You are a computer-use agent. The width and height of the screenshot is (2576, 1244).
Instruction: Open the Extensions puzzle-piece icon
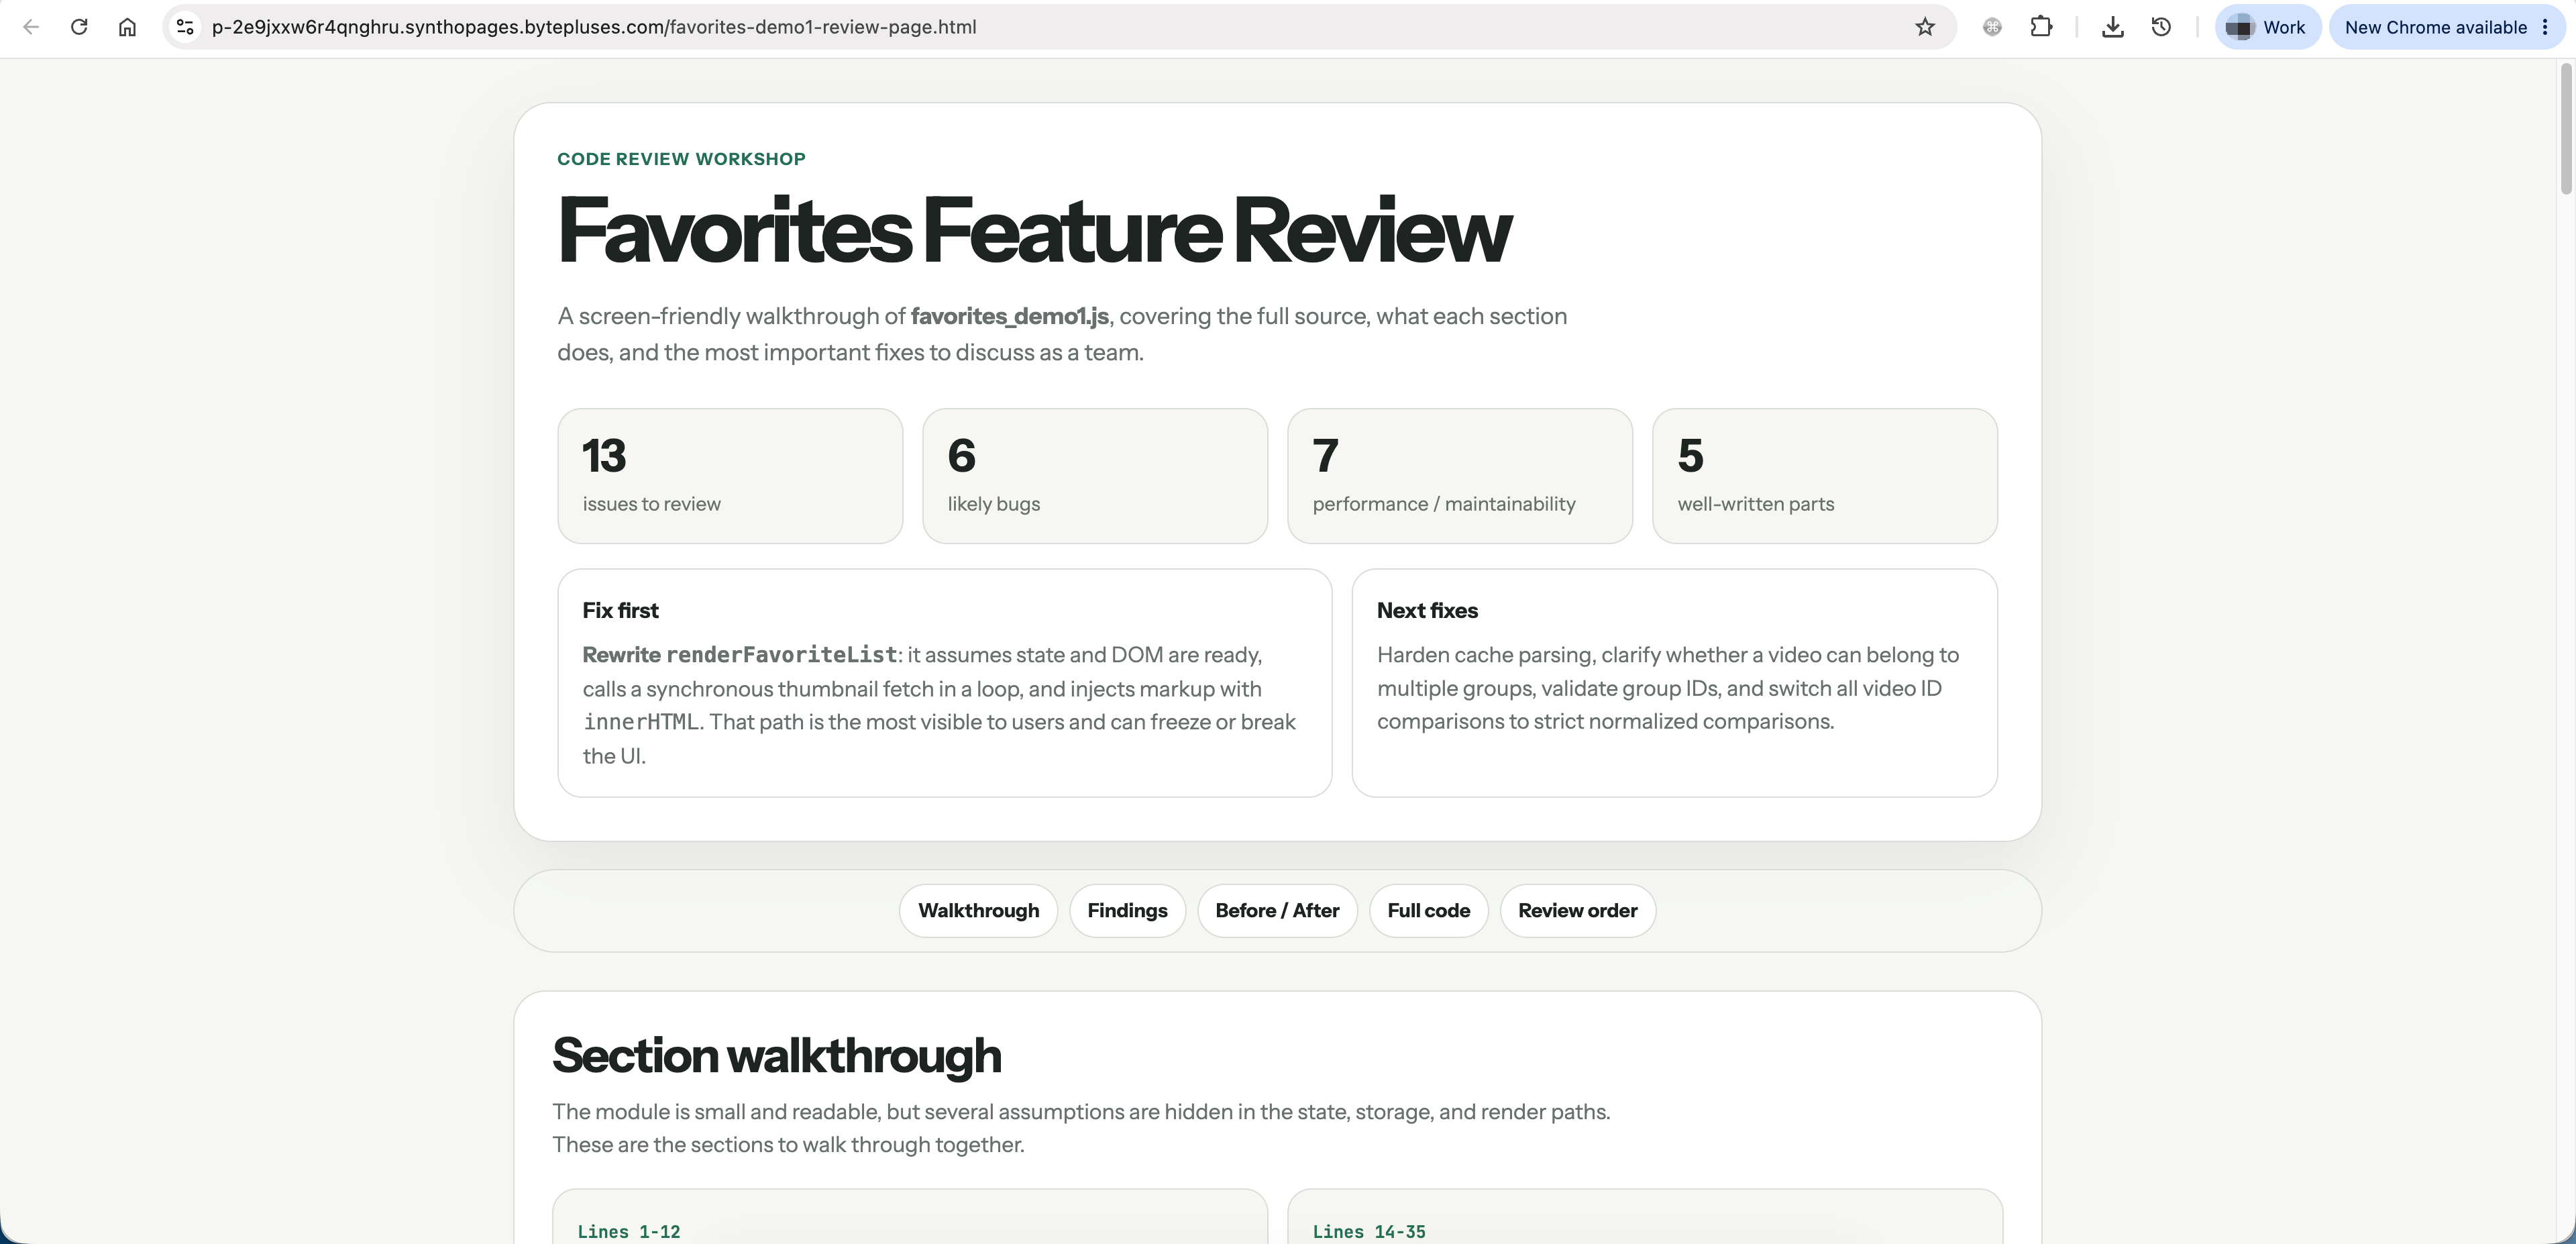click(x=2041, y=27)
